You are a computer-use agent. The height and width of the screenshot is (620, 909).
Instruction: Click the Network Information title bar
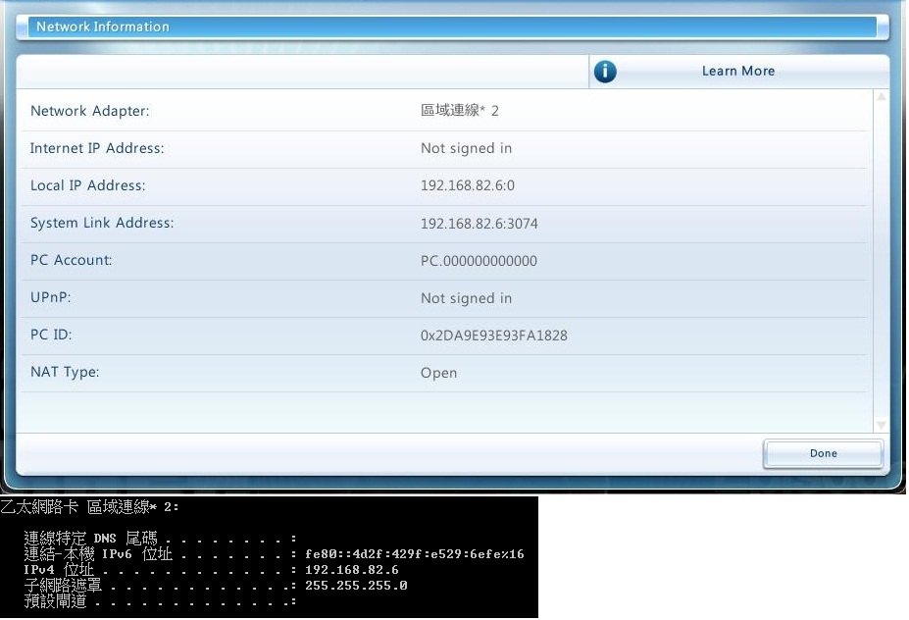click(452, 26)
